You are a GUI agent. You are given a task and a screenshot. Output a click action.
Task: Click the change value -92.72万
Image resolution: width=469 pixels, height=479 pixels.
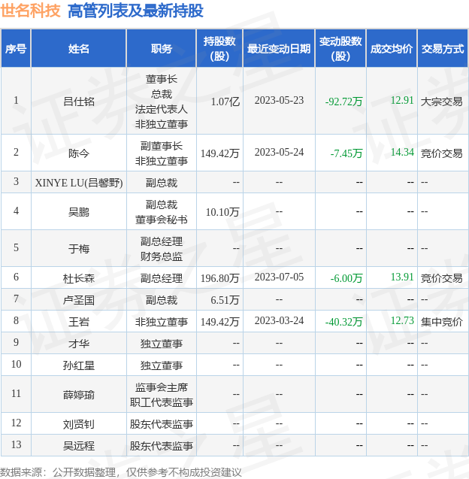coord(343,102)
